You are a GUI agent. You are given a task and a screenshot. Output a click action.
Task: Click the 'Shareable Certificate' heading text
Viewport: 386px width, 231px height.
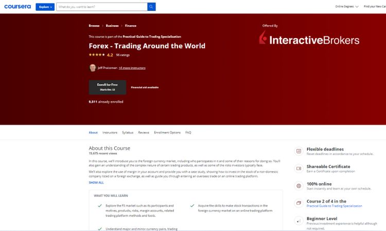(x=328, y=166)
